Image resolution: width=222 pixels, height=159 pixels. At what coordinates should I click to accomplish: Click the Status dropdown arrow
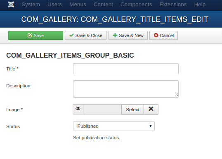point(151,126)
